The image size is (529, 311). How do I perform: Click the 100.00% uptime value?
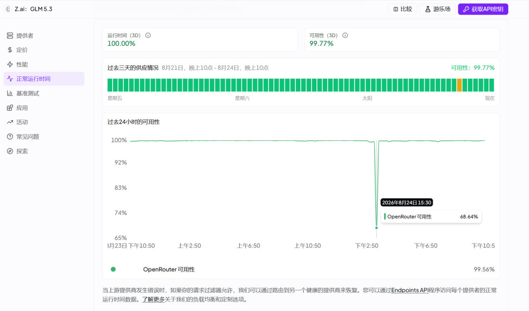(121, 44)
